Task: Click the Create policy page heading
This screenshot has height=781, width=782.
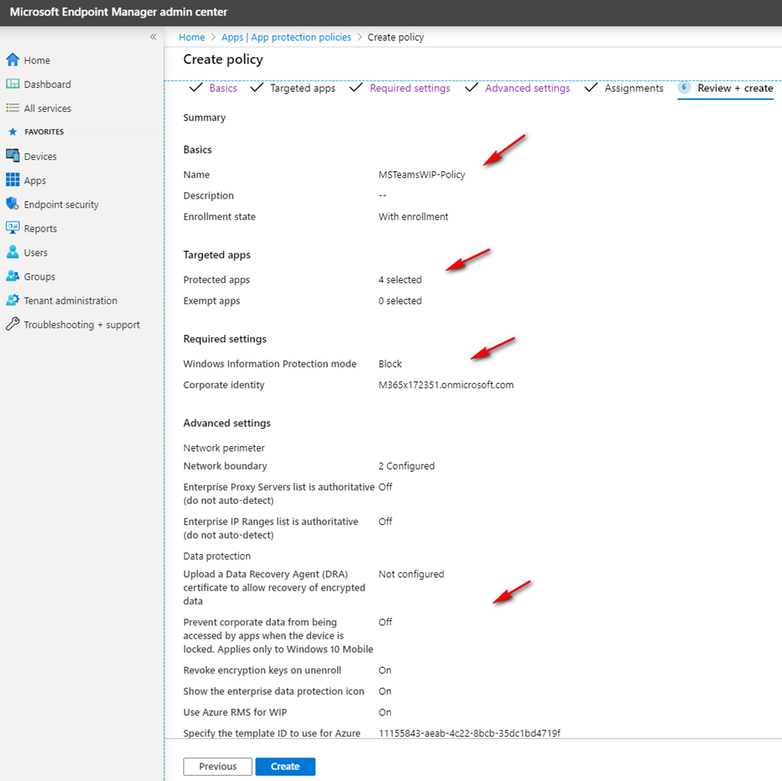Action: pos(223,59)
